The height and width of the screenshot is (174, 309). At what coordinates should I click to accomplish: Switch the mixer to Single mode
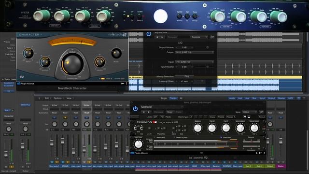pyautogui.click(x=164, y=98)
